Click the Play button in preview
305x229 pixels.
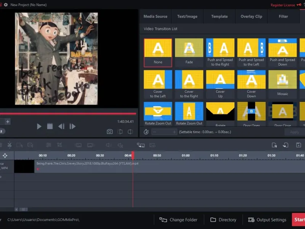39,126
